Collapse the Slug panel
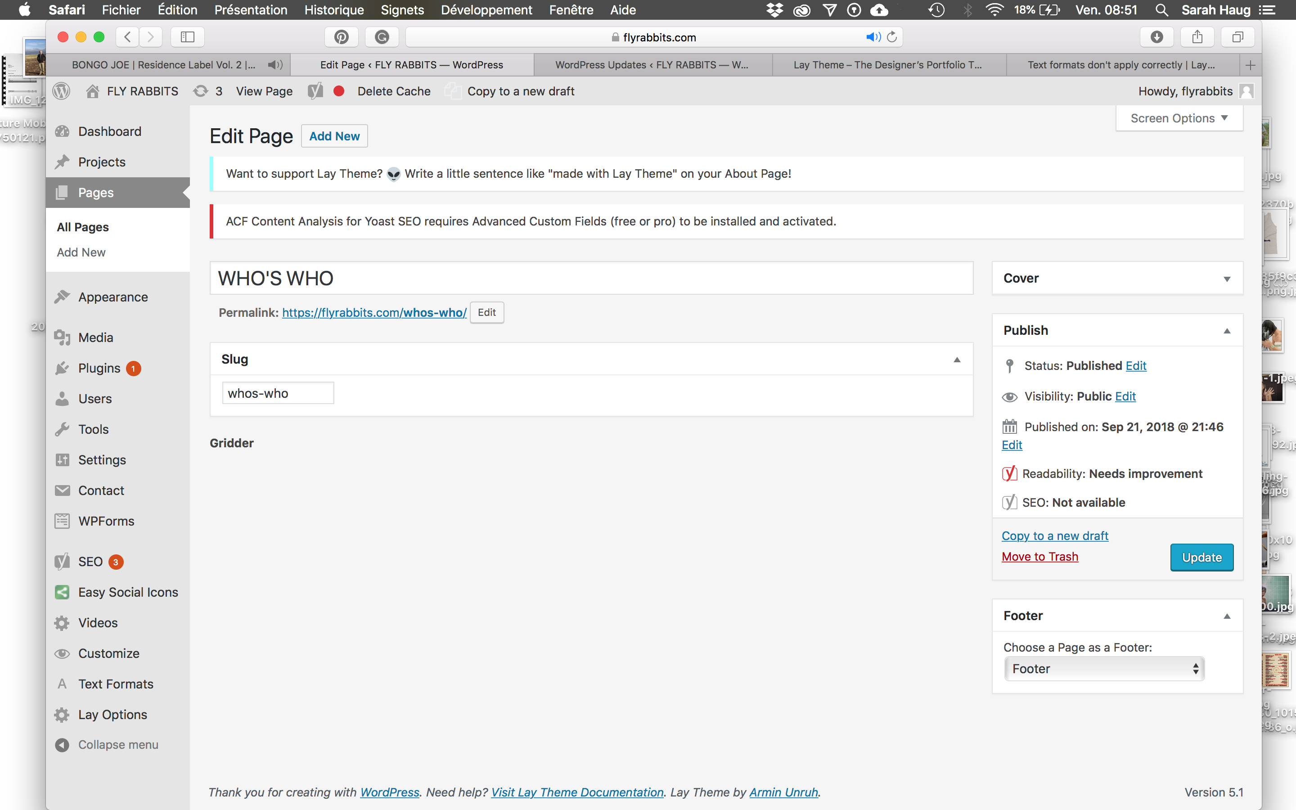1296x810 pixels. (x=956, y=360)
